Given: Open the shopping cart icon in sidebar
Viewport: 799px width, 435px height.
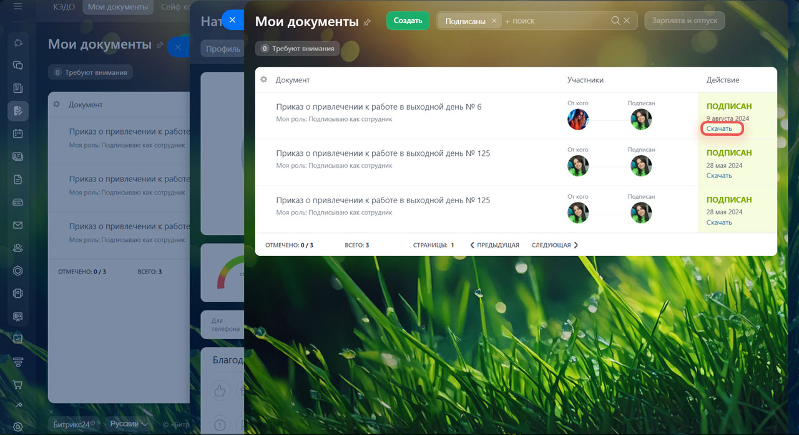Looking at the screenshot, I should [18, 385].
